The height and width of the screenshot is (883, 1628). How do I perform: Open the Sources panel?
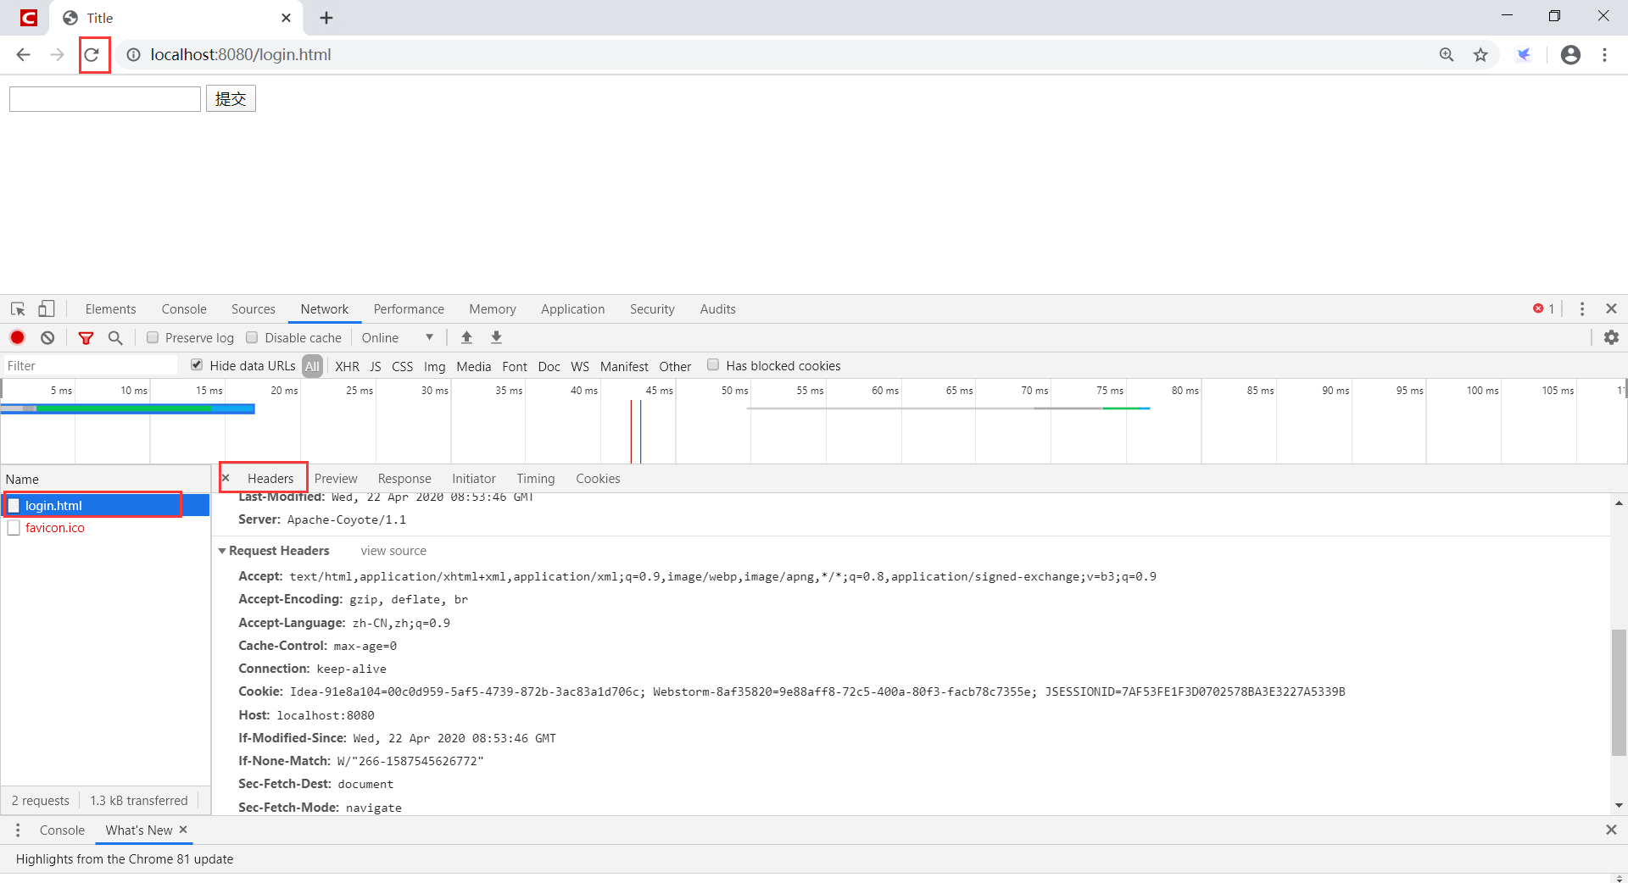pyautogui.click(x=254, y=309)
